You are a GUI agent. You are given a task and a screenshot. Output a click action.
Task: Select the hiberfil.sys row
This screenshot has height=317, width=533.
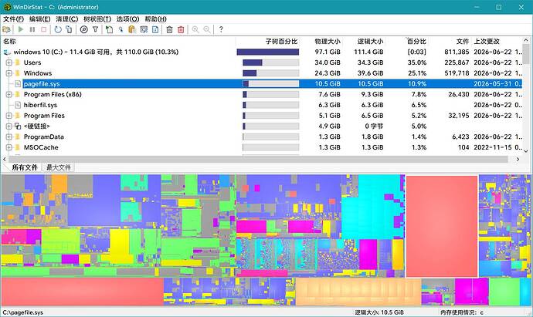click(x=261, y=105)
